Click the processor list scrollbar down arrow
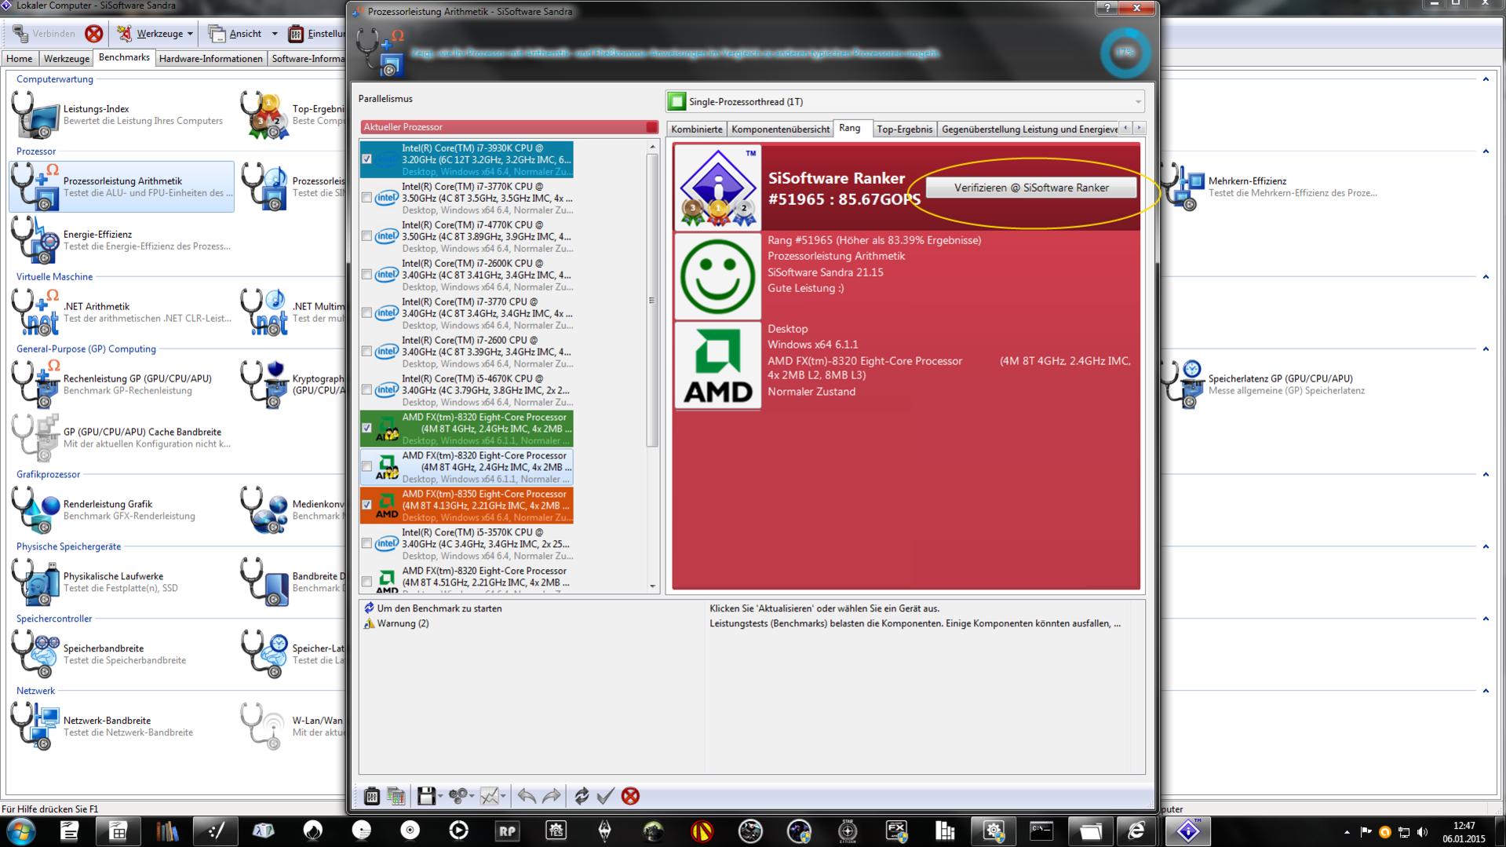The height and width of the screenshot is (847, 1506). 652,586
